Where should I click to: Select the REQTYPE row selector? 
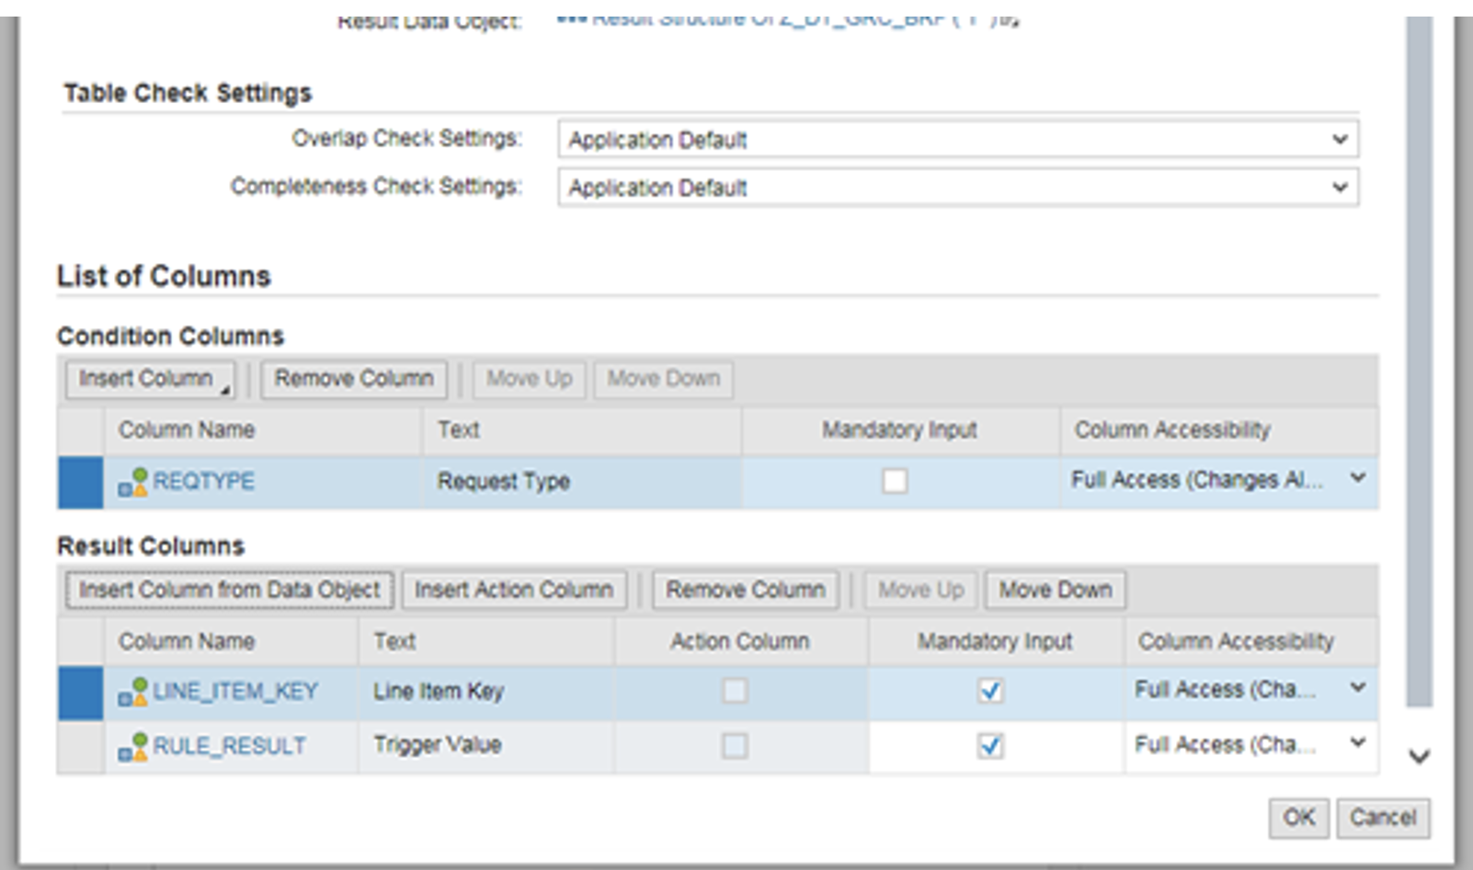(x=80, y=482)
